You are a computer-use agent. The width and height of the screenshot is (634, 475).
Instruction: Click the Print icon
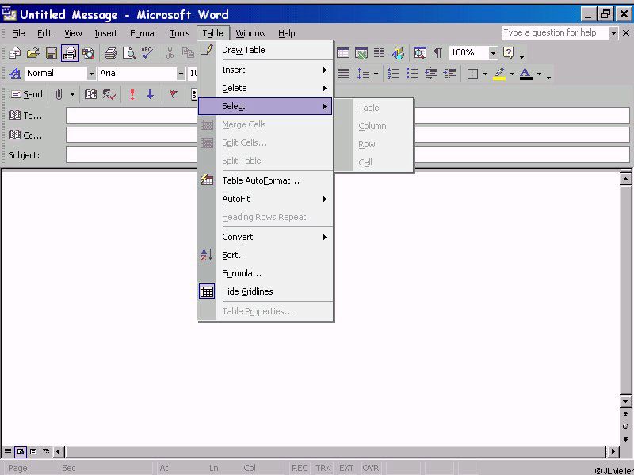(110, 53)
